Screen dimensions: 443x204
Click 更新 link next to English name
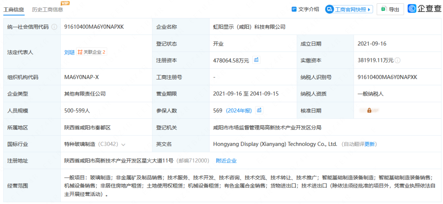[x=370, y=144]
